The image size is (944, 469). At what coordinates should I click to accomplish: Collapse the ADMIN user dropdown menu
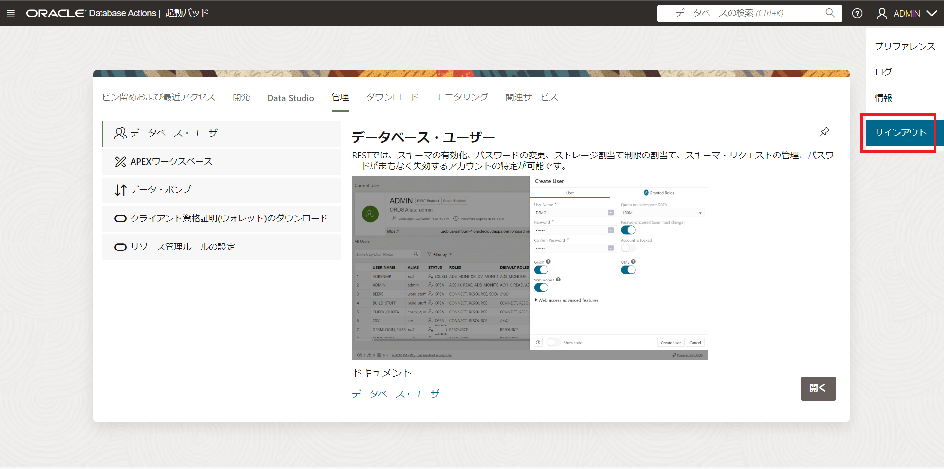932,13
